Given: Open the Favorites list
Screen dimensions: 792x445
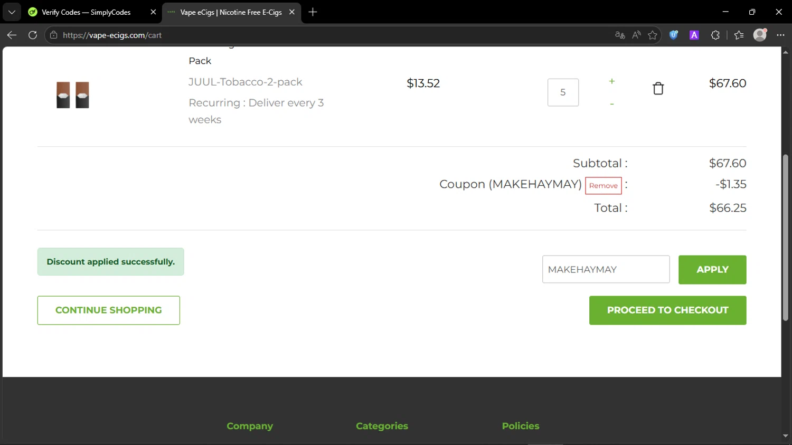Looking at the screenshot, I should coord(739,35).
